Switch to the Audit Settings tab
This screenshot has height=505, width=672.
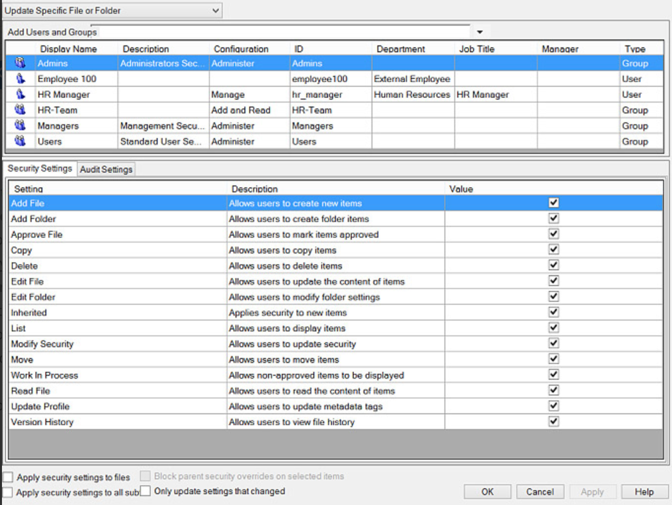tap(105, 169)
